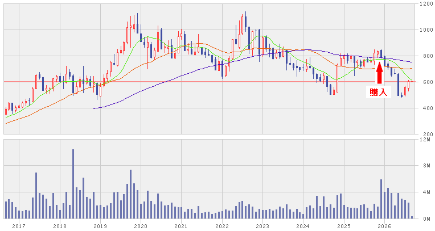Click the 4M volume axis label
435x231 pixels.
[427, 192]
